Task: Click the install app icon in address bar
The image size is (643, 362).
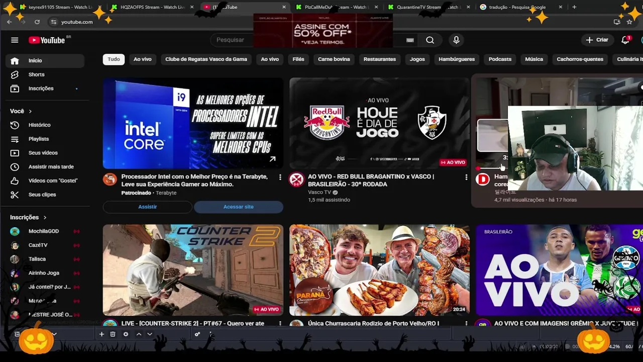Action: 617,22
